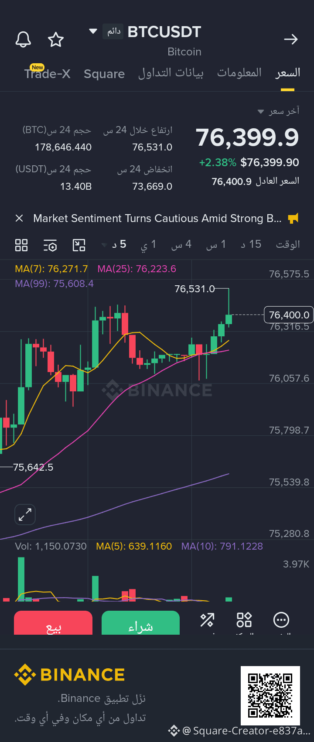The image size is (314, 742).
Task: Tap the price alert bell icon
Action: [23, 39]
